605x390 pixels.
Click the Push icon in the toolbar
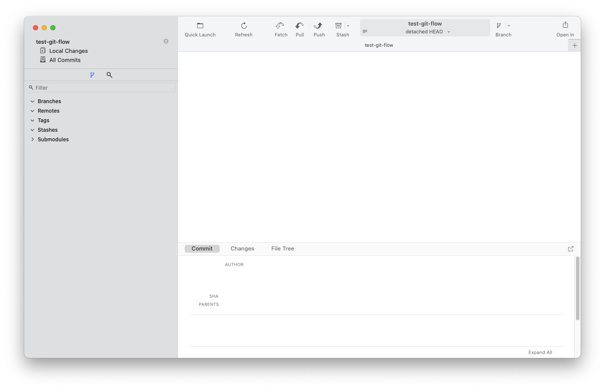coord(319,25)
